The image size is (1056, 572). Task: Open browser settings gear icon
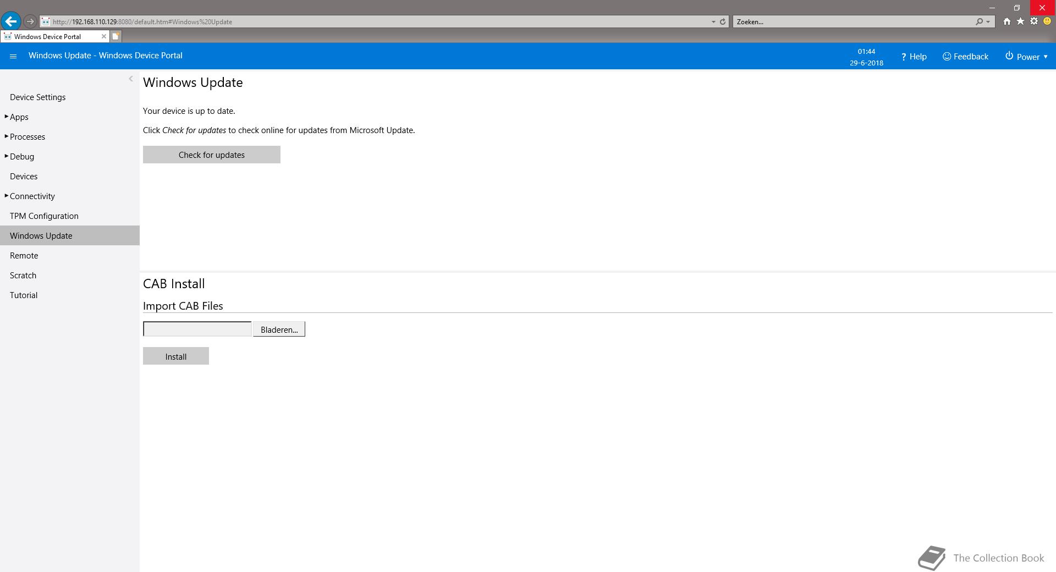(x=1034, y=21)
